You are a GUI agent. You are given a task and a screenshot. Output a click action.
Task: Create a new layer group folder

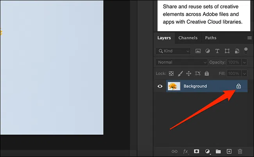coord(218,151)
